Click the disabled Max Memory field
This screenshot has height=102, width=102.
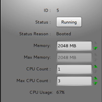pos(74,57)
